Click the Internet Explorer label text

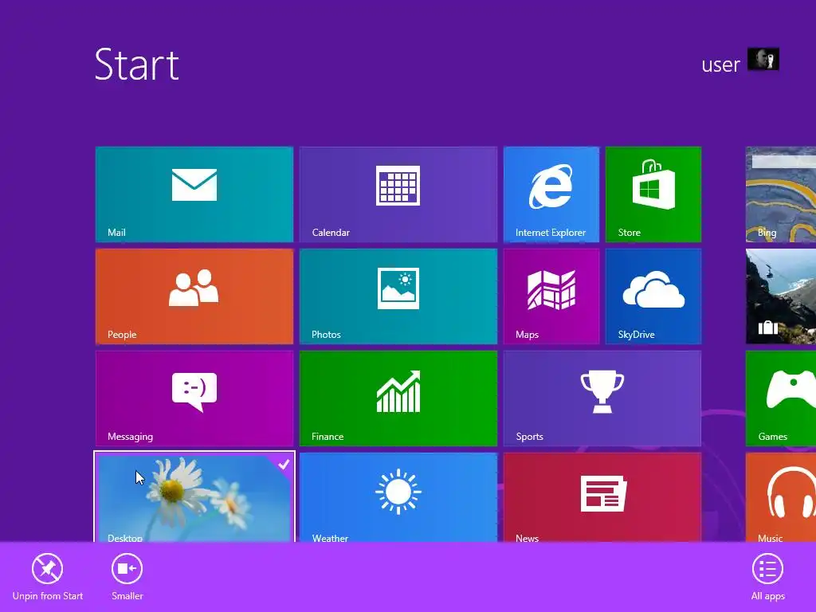click(x=551, y=233)
